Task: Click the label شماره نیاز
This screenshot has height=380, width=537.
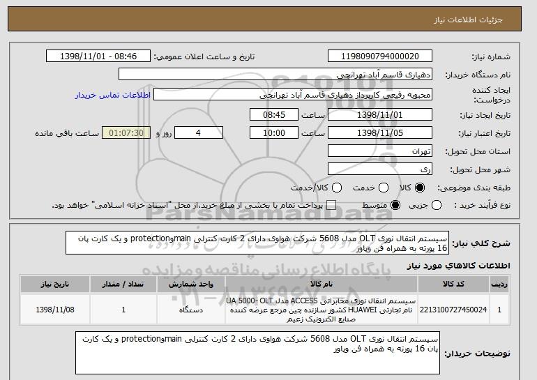Action: (x=491, y=56)
